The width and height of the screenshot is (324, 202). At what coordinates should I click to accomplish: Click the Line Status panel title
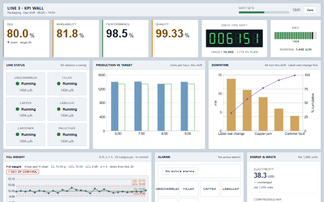[16, 65]
